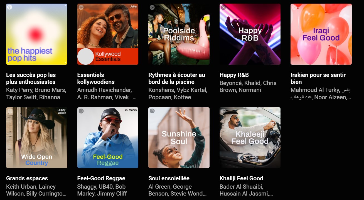The height and width of the screenshot is (200, 364).
Task: Open the 'Grands espaces' playlist title
Action: point(27,178)
